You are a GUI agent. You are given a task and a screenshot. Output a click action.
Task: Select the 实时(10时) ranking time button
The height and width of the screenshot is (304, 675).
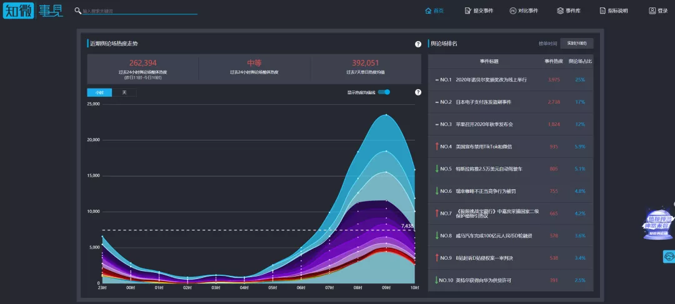pos(577,44)
